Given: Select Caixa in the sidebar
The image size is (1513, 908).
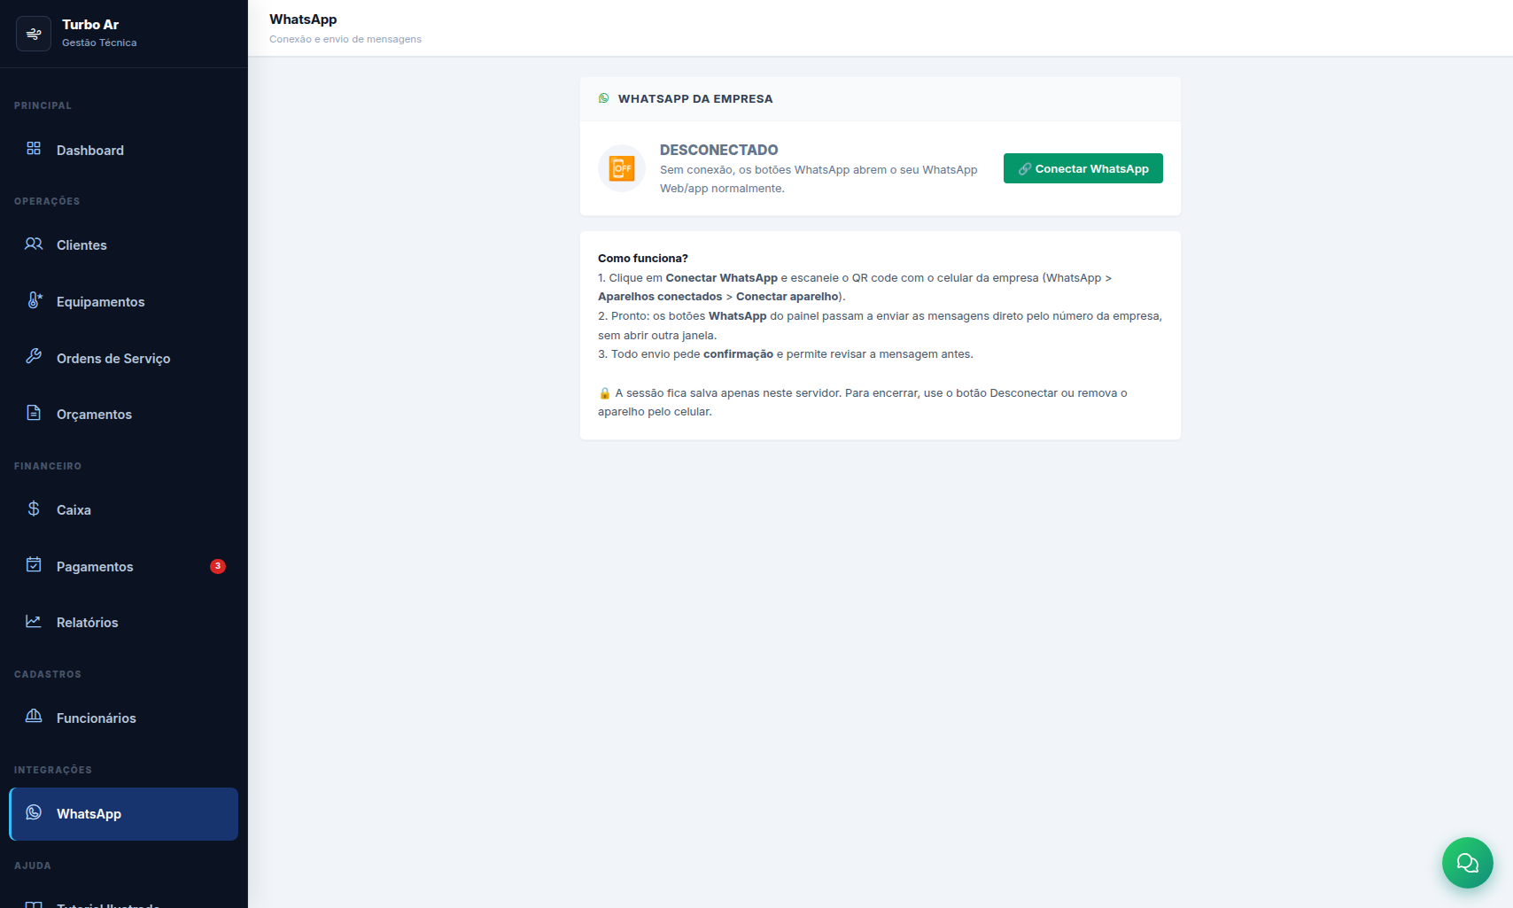Looking at the screenshot, I should (124, 510).
